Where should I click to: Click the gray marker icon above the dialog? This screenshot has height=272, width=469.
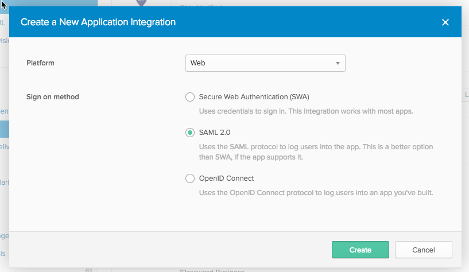click(141, 3)
